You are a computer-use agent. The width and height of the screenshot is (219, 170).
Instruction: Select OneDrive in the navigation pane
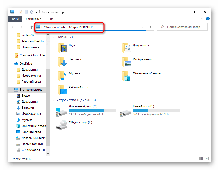(x=26, y=64)
